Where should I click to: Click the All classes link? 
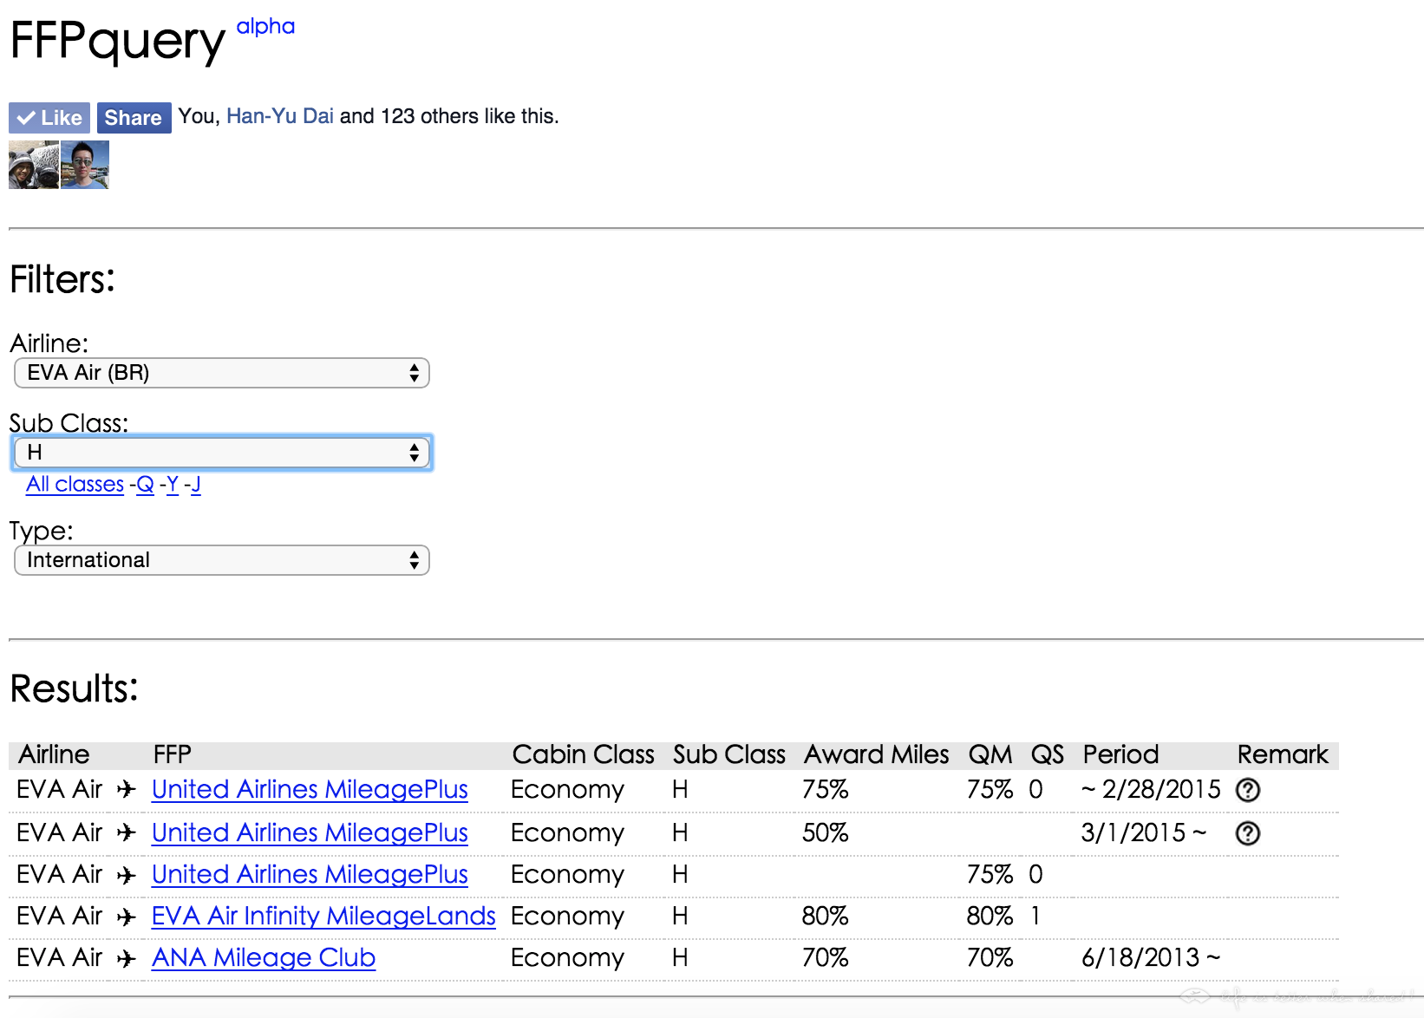click(75, 484)
